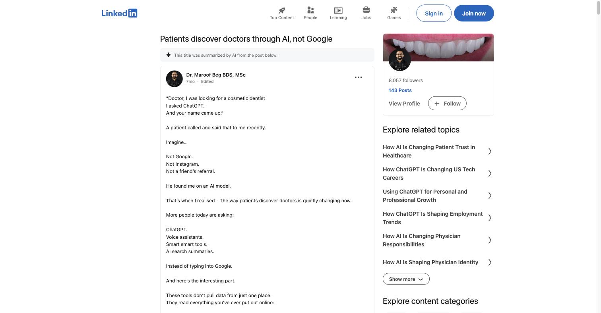
Task: Follow Dr. Maroof Beg
Action: pos(447,104)
